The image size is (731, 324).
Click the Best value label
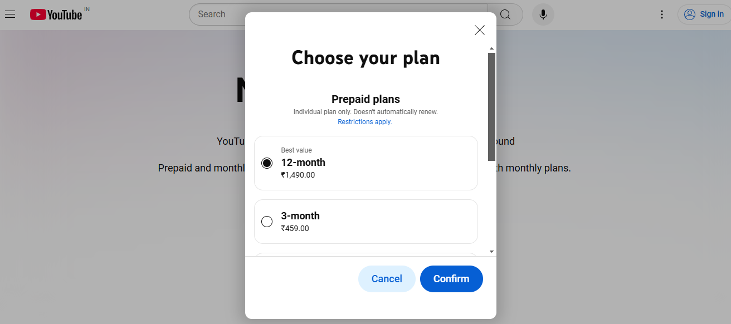click(296, 150)
